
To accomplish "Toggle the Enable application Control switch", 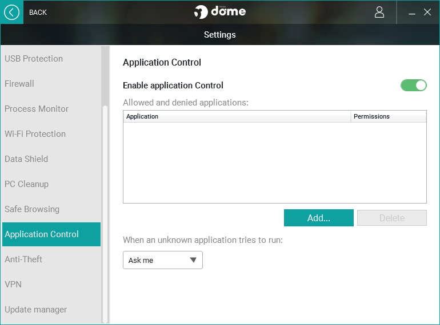I will [x=414, y=86].
